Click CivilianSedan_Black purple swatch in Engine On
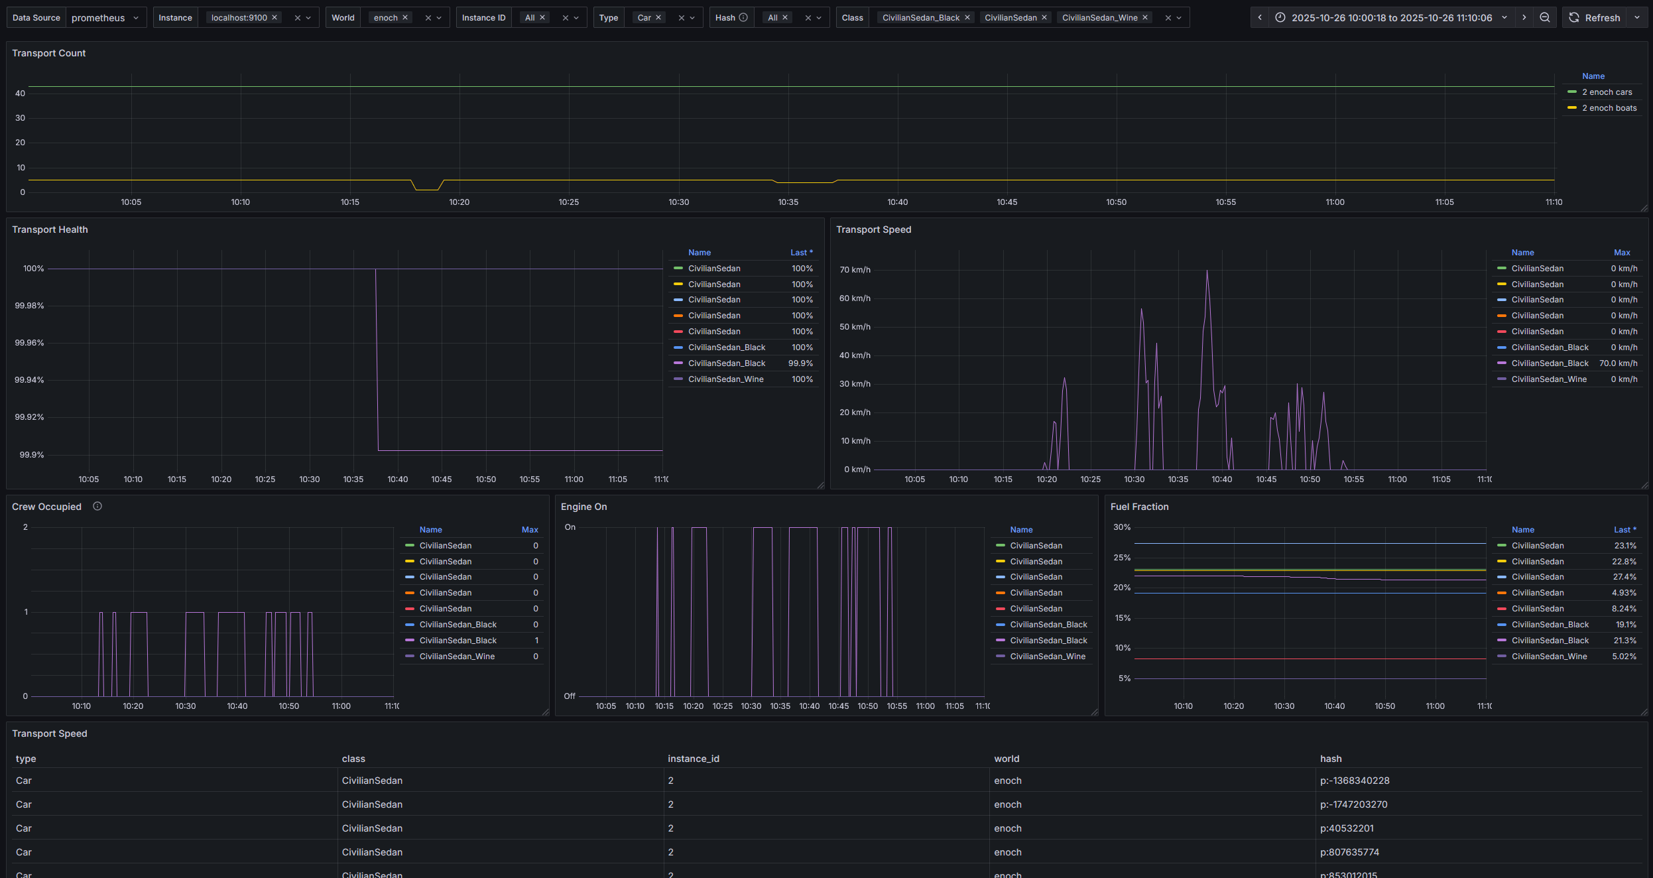This screenshot has width=1653, height=878. pos(1001,641)
